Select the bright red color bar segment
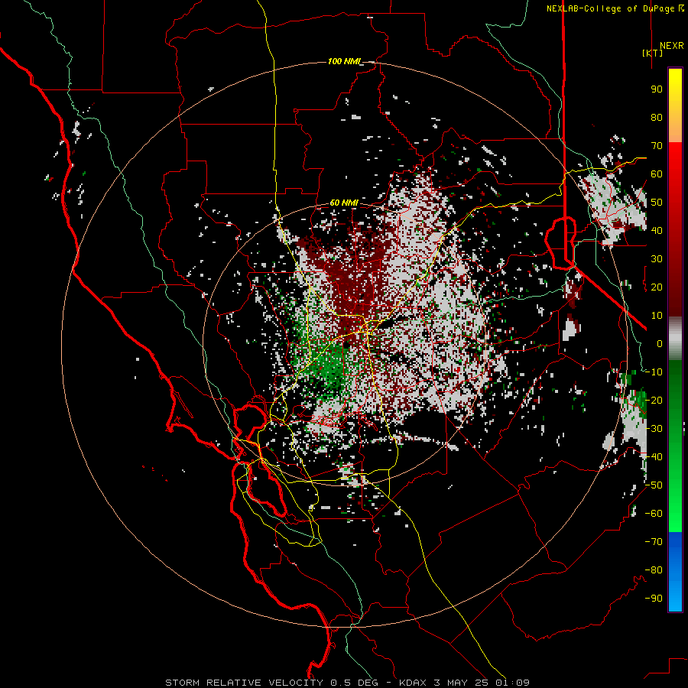Image resolution: width=688 pixels, height=688 pixels. 675,167
